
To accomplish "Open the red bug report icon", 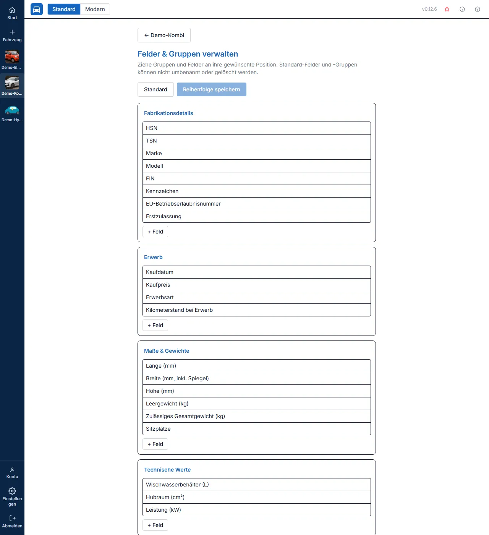I will click(447, 9).
